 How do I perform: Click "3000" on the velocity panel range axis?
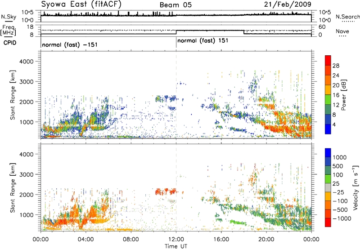tap(27, 174)
